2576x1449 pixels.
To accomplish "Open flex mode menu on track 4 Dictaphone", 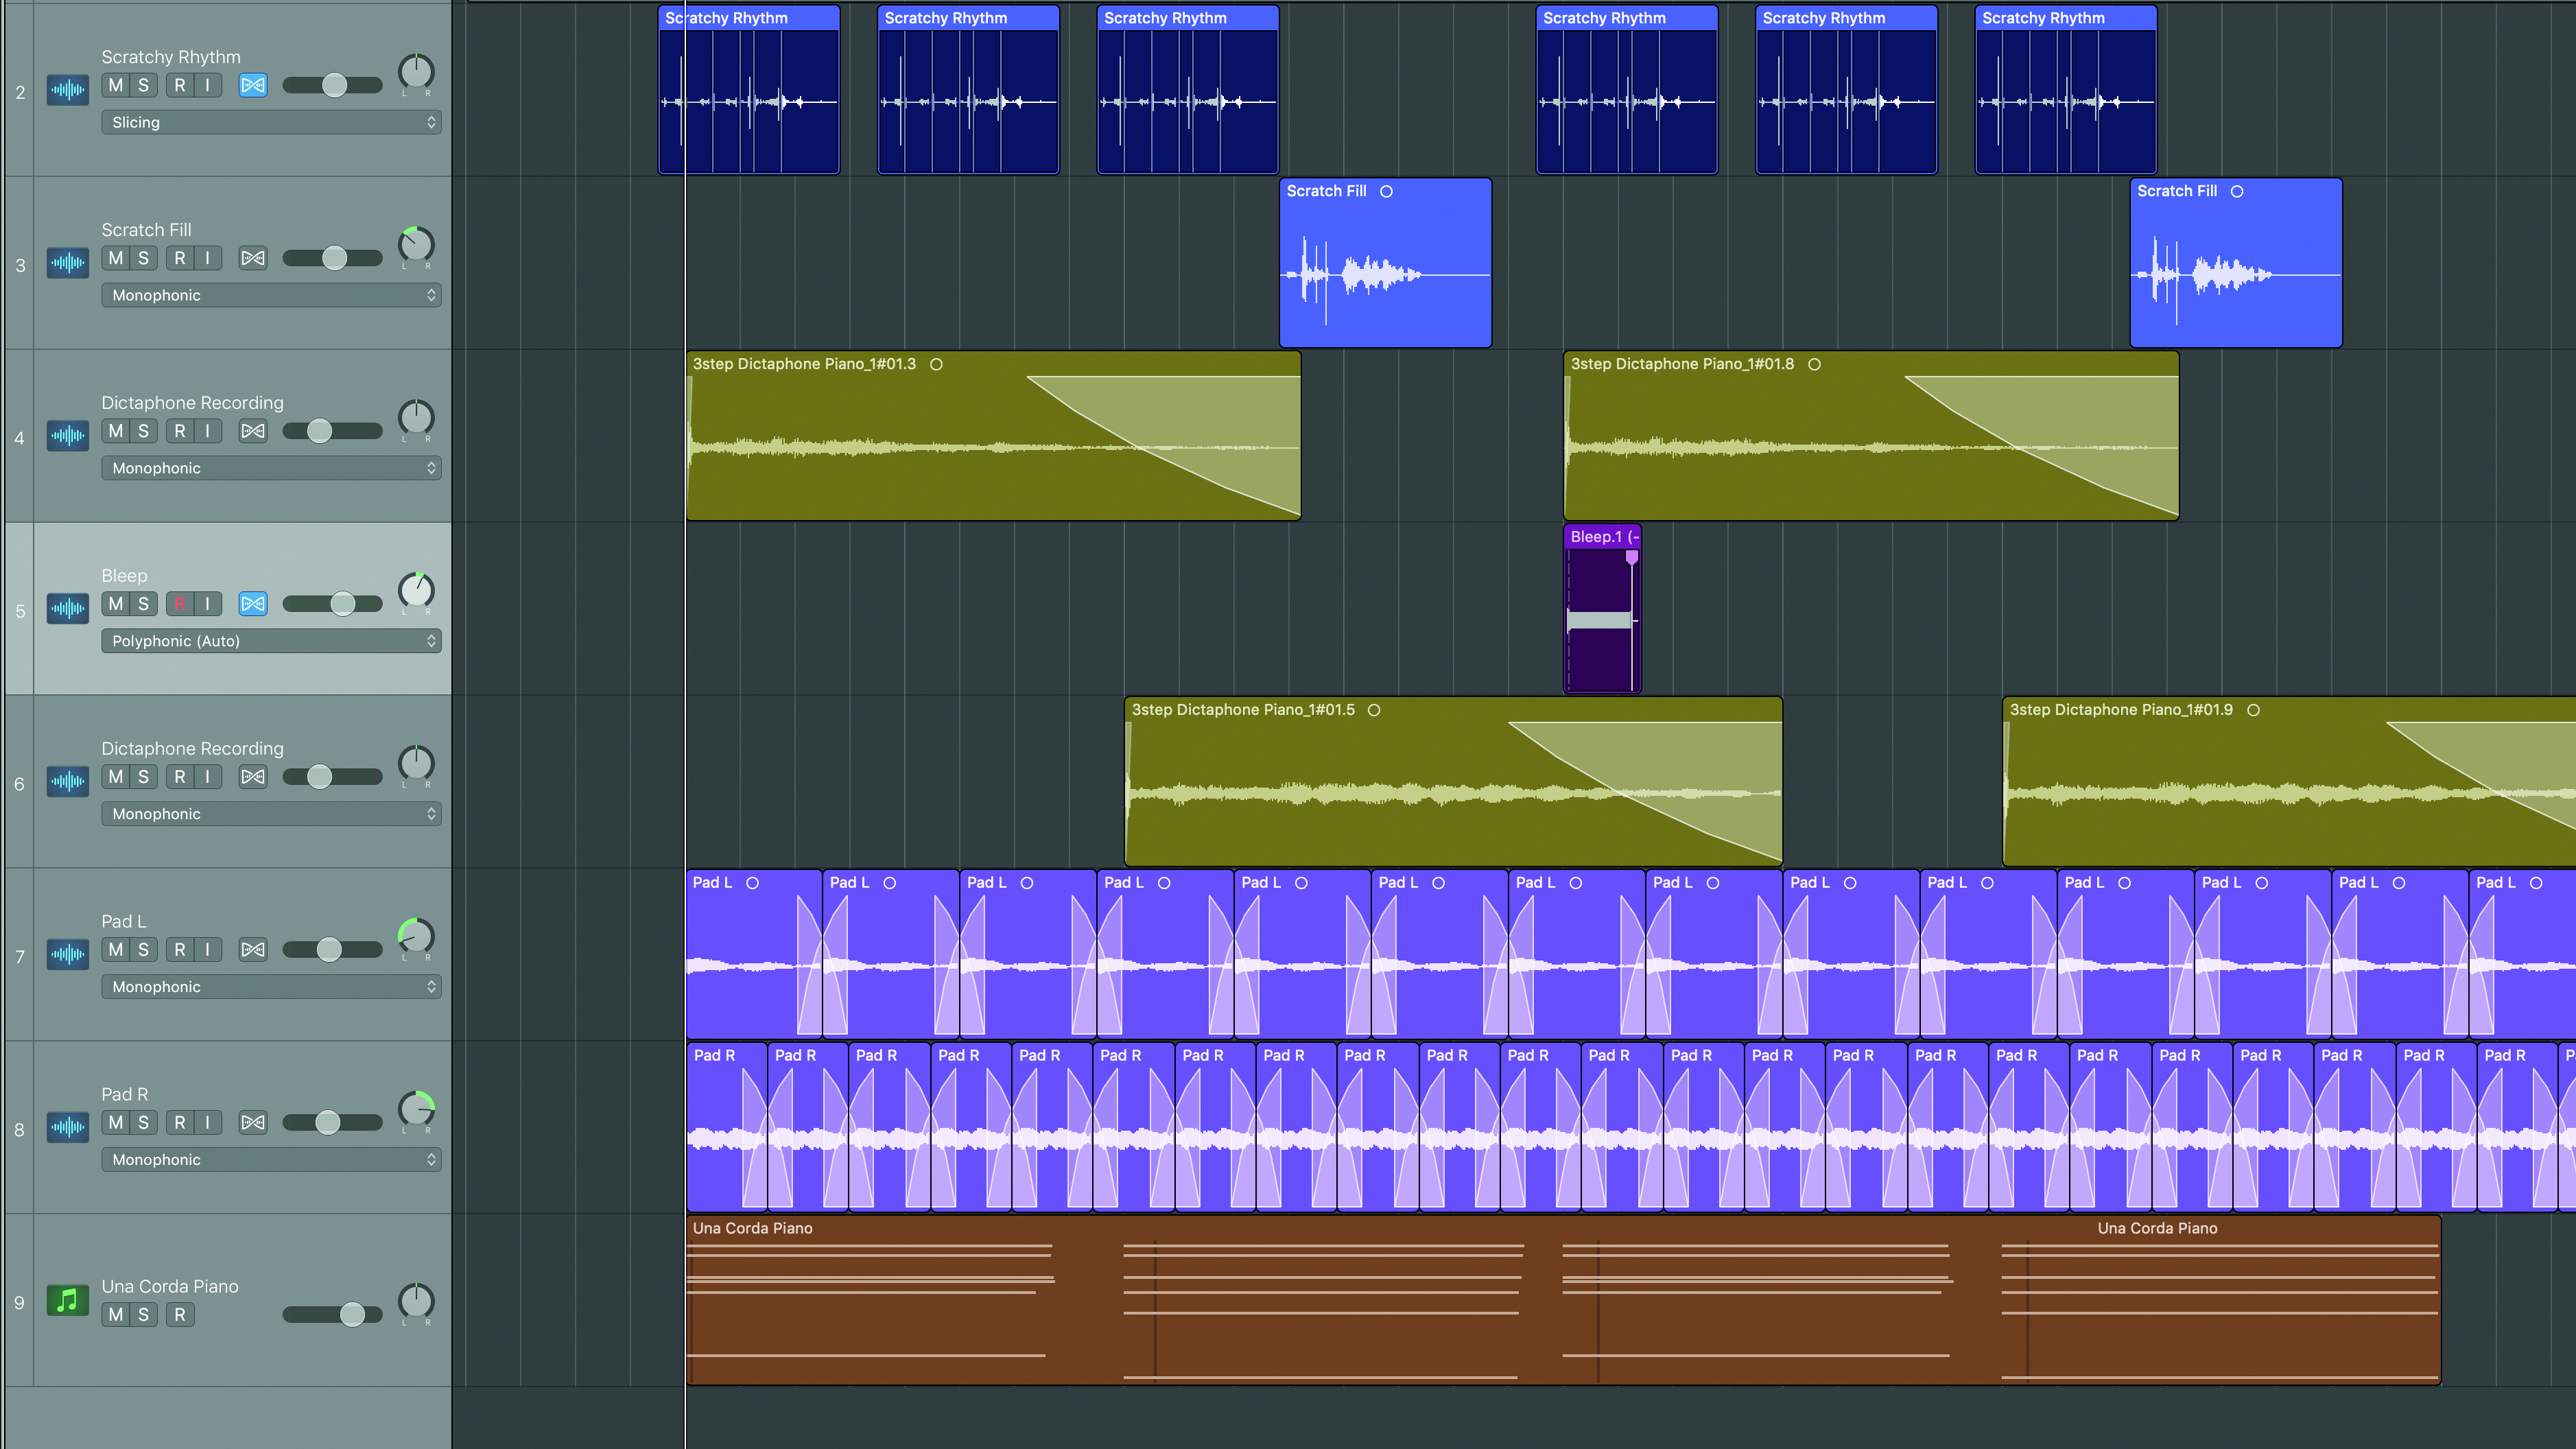I will click(x=271, y=468).
